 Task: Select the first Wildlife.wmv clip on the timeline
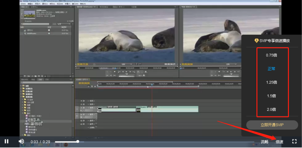pyautogui.click(x=116, y=109)
